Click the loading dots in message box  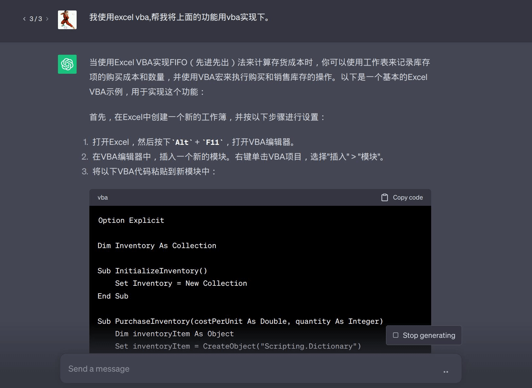coord(446,372)
